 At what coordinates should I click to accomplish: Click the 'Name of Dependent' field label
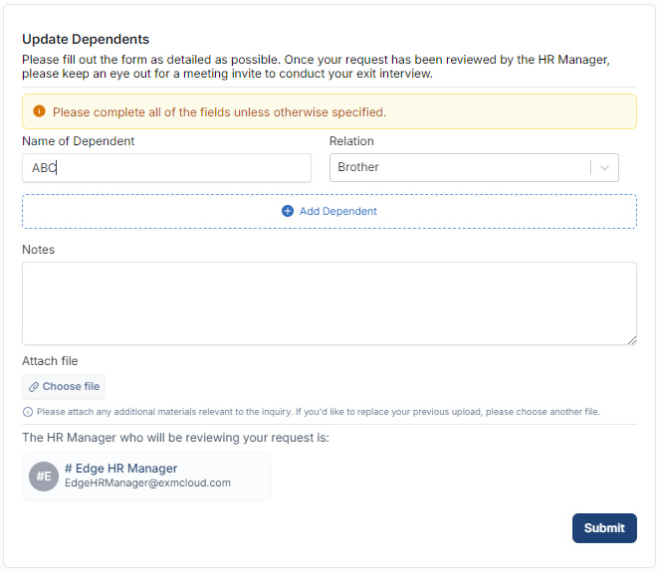(79, 141)
